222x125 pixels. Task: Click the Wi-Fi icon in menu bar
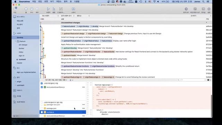(154, 1)
